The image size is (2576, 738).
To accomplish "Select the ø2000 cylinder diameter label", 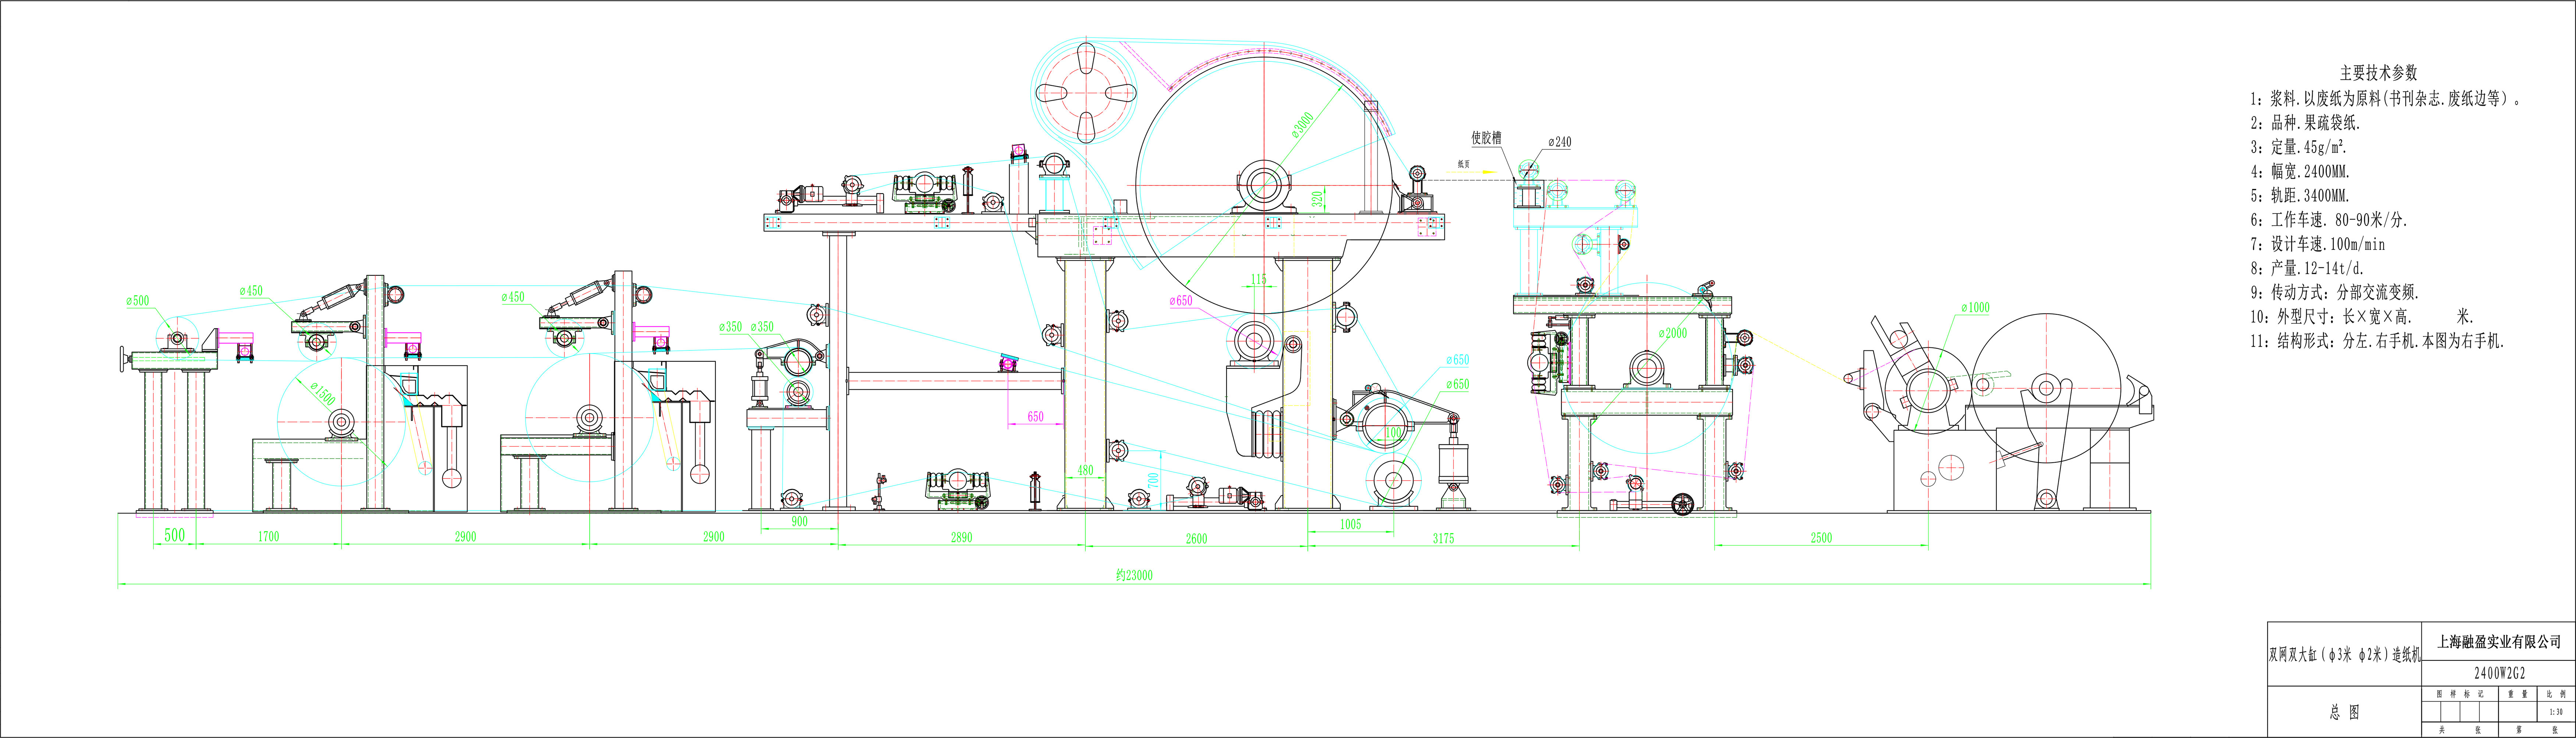I will (1673, 333).
